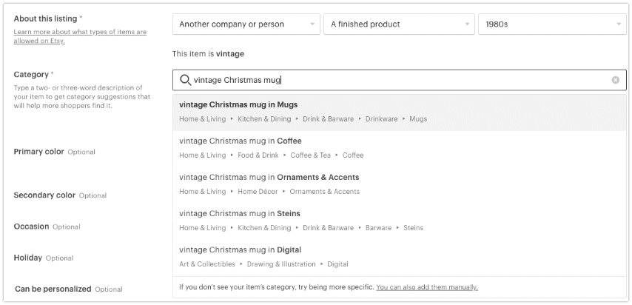The height and width of the screenshot is (305, 632).
Task: Choose the 'vintage Christmas mug in Digital' suggestion
Action: coord(400,257)
